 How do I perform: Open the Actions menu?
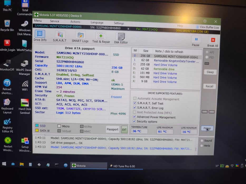[75, 22]
